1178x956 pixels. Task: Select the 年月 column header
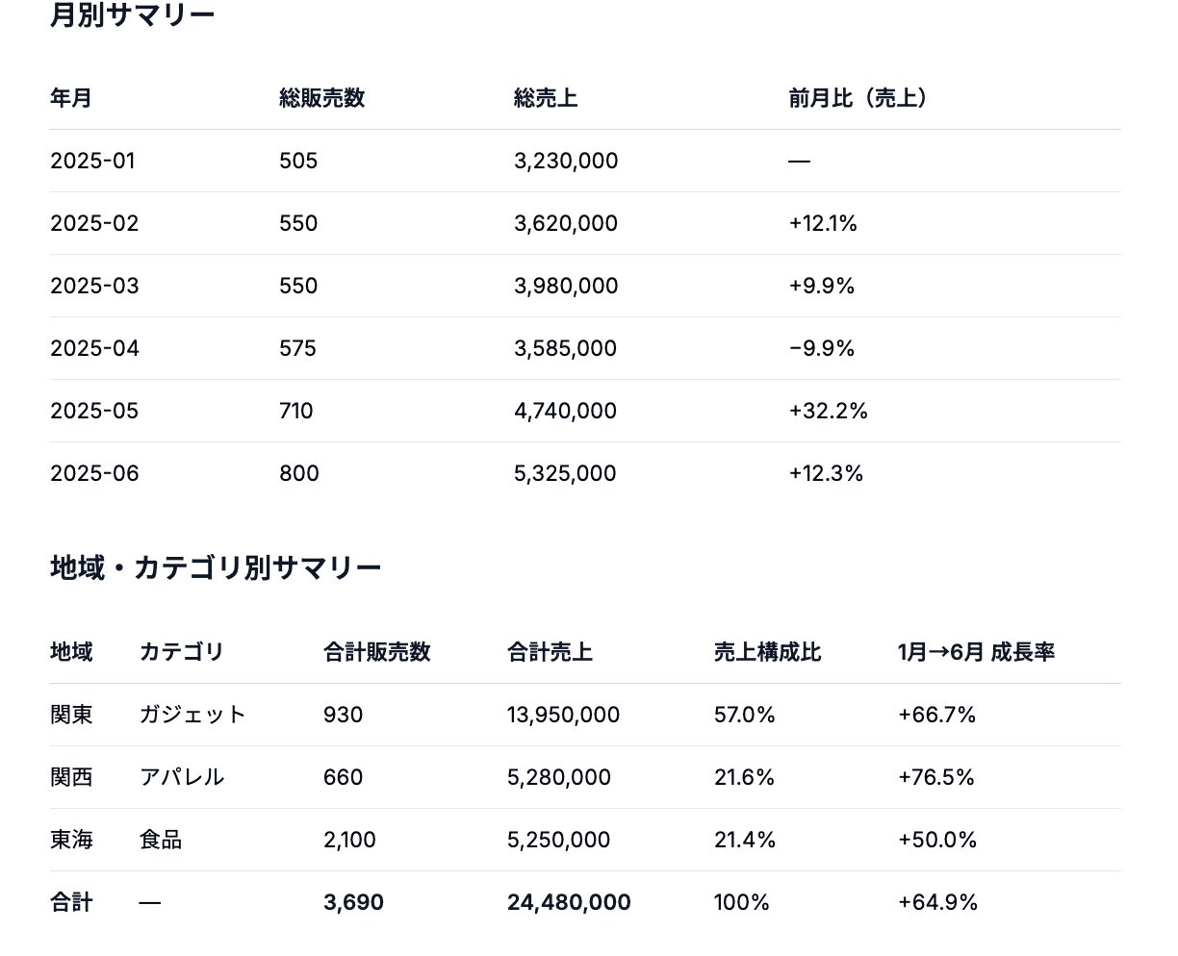tap(71, 98)
